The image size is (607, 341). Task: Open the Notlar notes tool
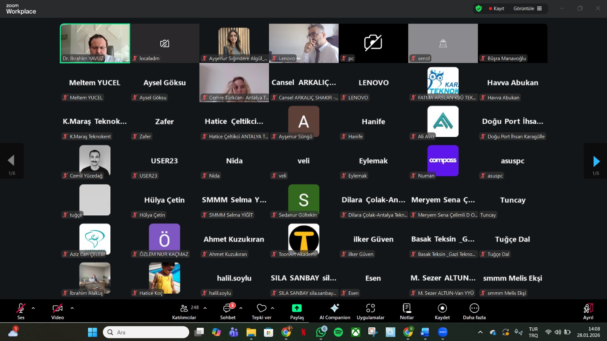(x=407, y=311)
